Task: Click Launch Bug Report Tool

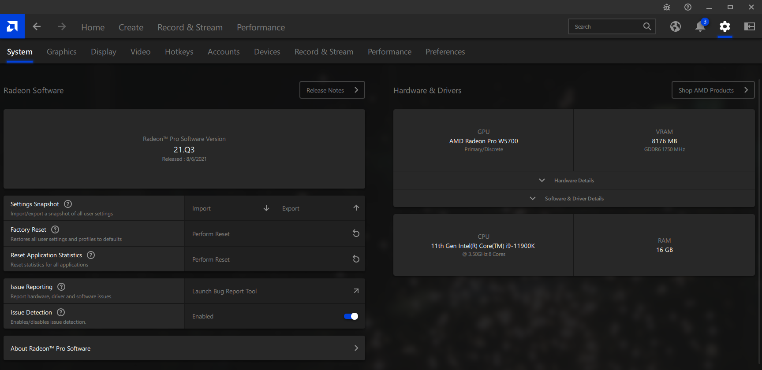Action: (x=275, y=291)
